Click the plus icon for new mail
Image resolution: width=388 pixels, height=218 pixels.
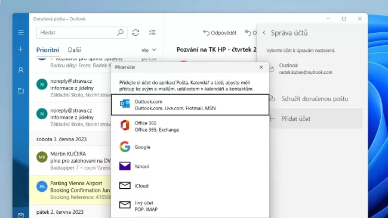(21, 49)
